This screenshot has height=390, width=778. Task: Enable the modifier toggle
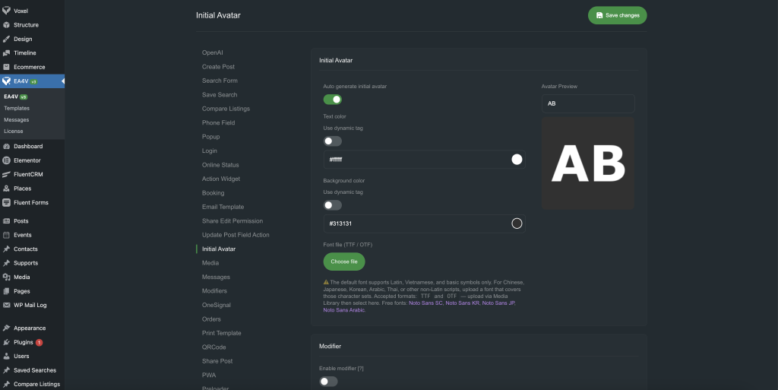(x=328, y=381)
